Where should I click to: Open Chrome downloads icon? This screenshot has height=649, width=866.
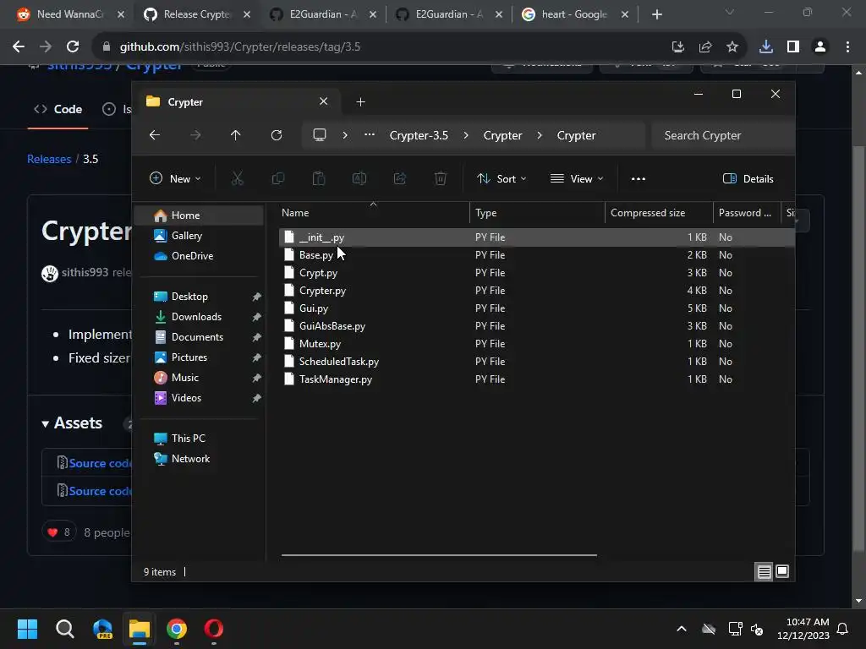tap(766, 47)
